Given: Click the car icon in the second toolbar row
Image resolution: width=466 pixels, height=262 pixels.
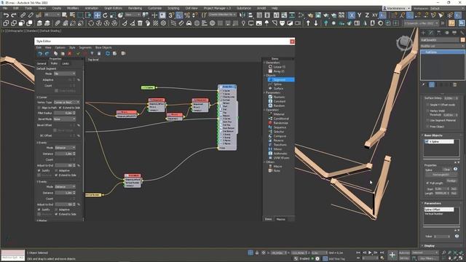Looking at the screenshot, I should click(189, 23).
